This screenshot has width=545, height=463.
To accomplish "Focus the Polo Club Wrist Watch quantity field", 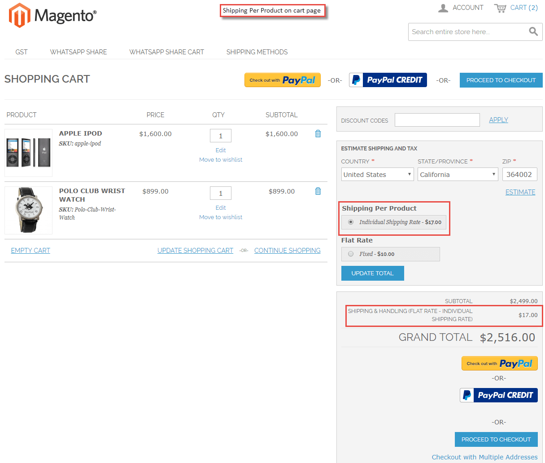I will pyautogui.click(x=221, y=193).
